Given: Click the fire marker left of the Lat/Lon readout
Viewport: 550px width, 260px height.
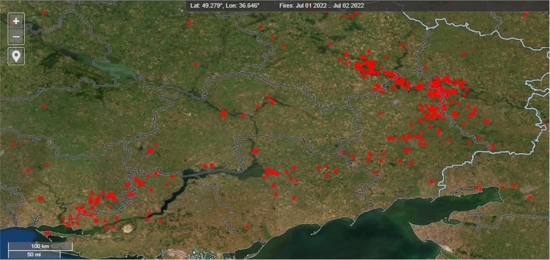Looking at the screenshot, I should [189, 22].
